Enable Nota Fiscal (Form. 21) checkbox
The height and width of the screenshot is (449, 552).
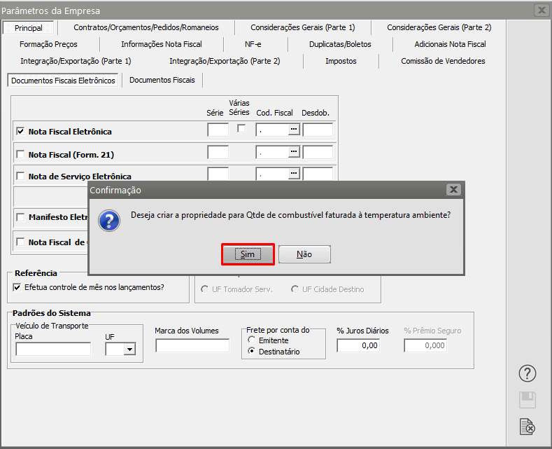point(20,154)
